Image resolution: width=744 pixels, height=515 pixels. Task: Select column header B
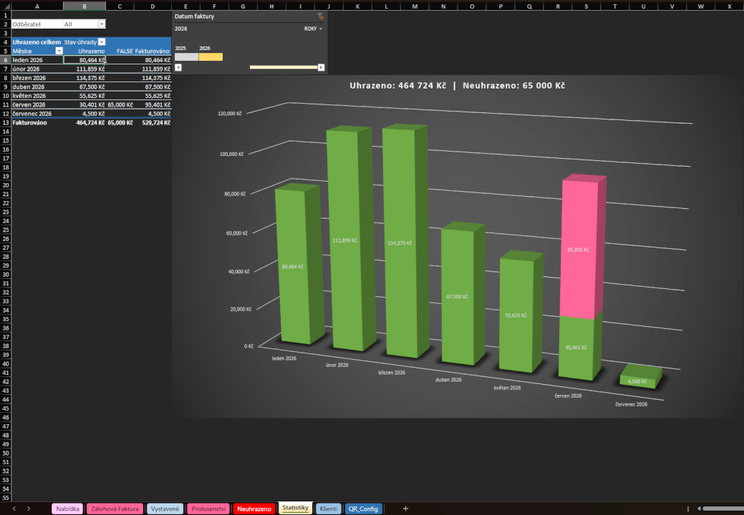[x=84, y=6]
